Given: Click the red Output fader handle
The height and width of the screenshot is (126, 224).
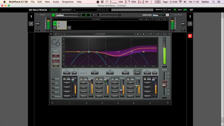Looking at the screenshot, I should click(x=164, y=83).
